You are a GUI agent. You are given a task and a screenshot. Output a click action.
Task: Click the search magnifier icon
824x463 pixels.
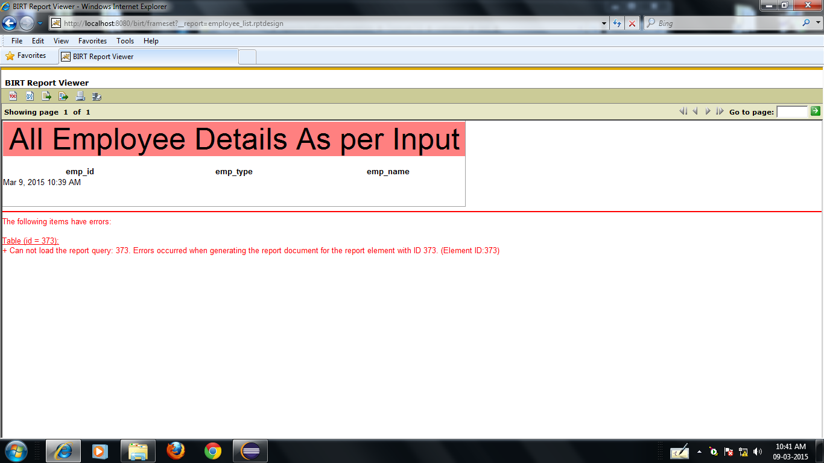pyautogui.click(x=807, y=23)
